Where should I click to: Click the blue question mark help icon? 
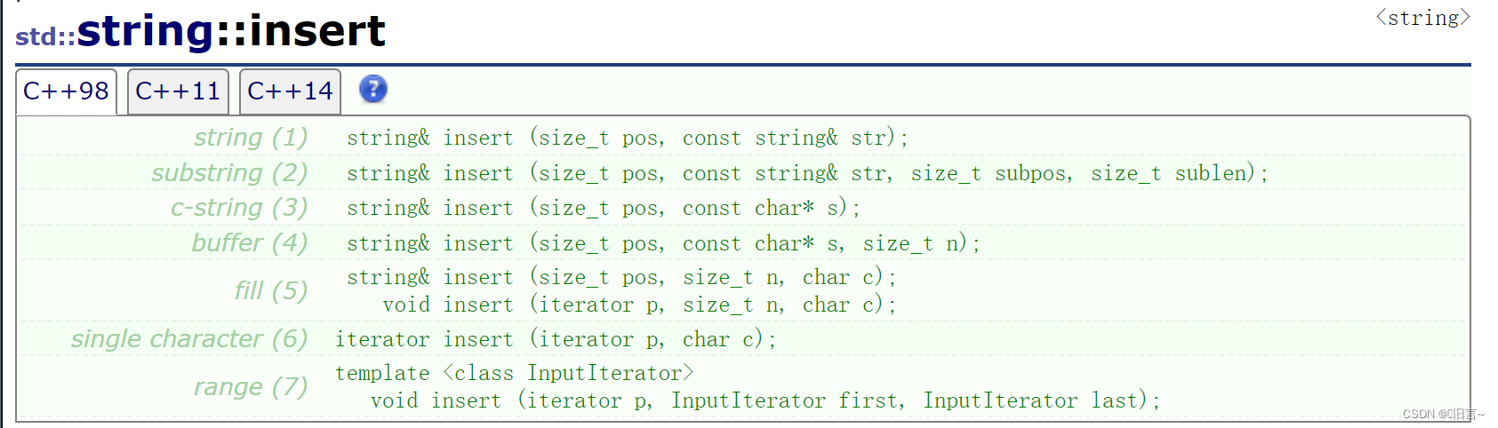point(373,89)
